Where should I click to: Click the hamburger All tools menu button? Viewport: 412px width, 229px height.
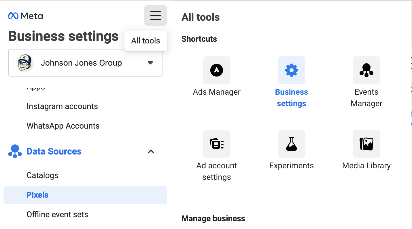click(156, 16)
